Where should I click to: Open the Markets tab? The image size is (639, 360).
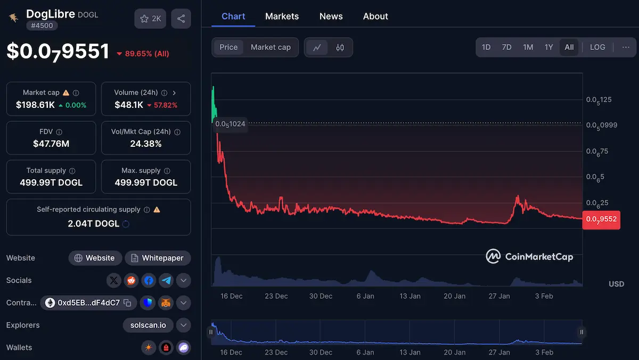coord(282,16)
